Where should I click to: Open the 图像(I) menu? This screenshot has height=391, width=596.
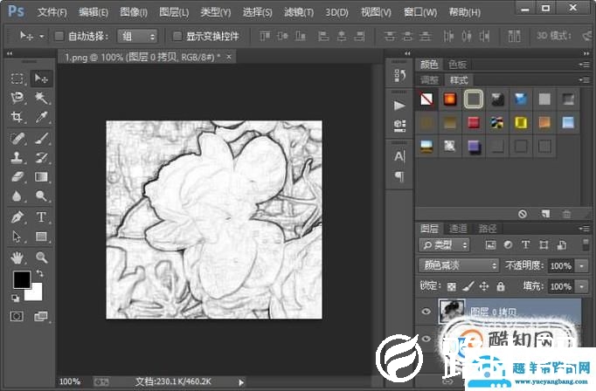[134, 12]
